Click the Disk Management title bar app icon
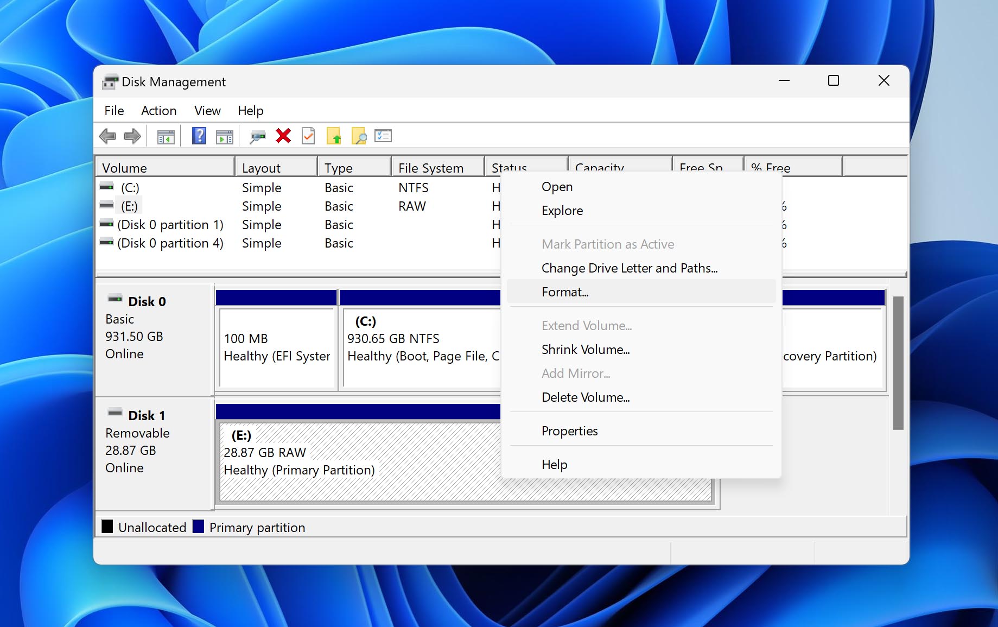 point(110,82)
